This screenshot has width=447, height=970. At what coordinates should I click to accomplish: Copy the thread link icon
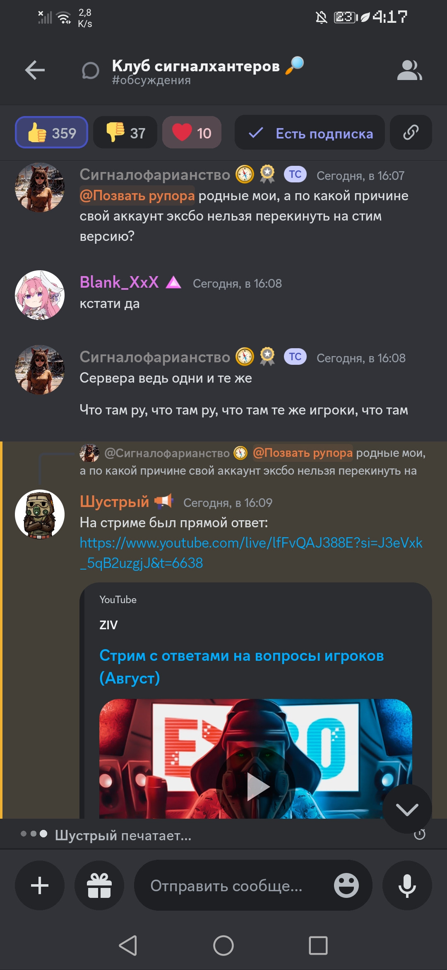411,133
